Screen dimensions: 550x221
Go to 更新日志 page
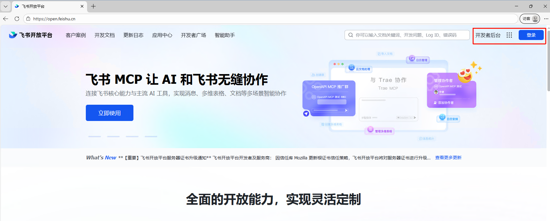[133, 35]
